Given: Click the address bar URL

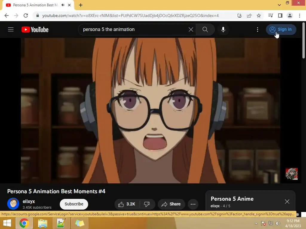Looking at the screenshot, I should (130, 16).
